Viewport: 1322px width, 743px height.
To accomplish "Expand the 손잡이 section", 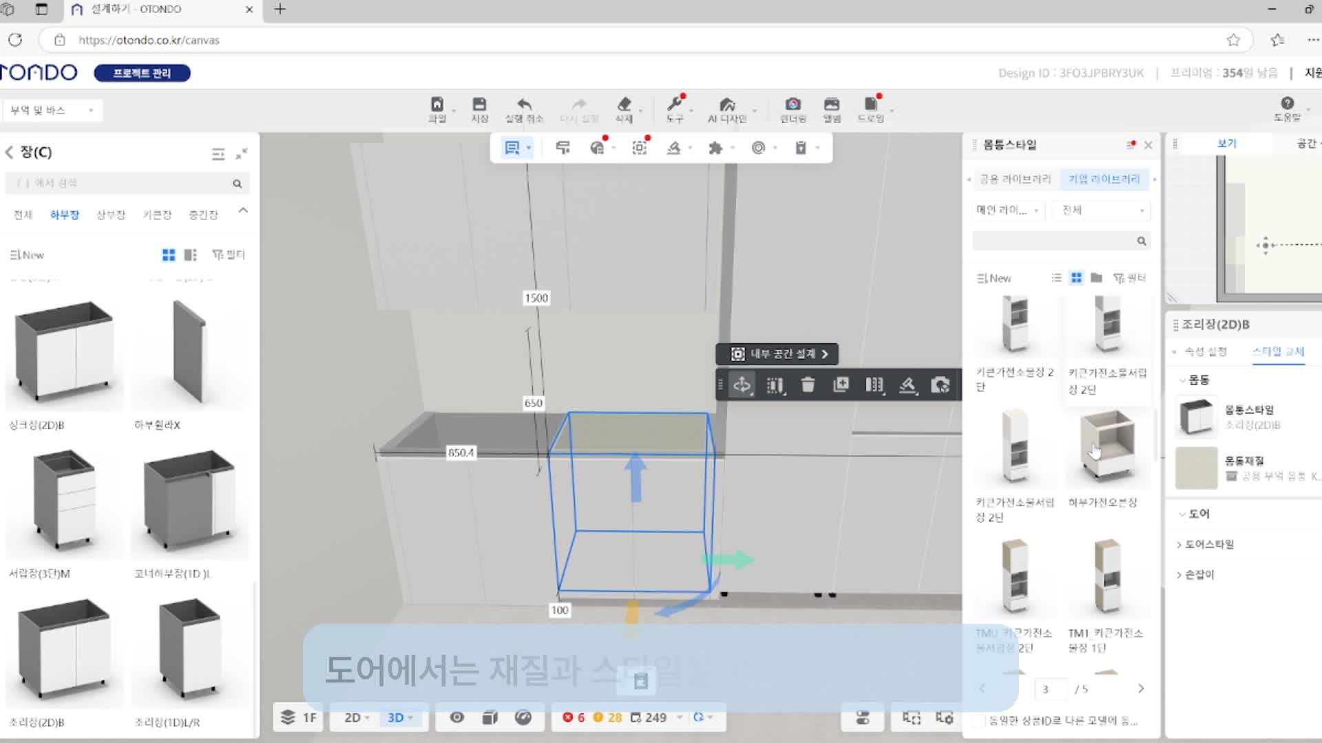I will tap(1199, 574).
